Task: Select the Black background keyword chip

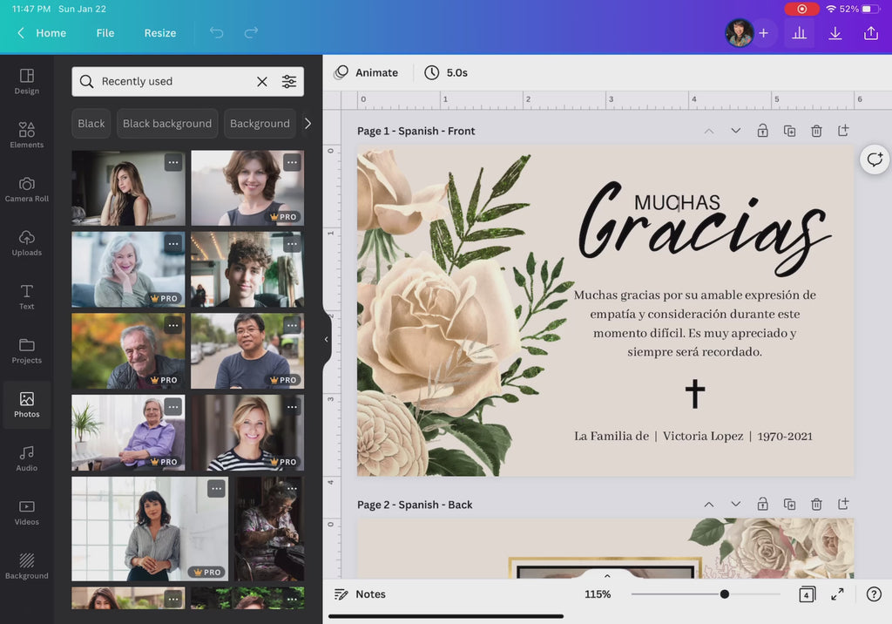Action: pyautogui.click(x=167, y=124)
